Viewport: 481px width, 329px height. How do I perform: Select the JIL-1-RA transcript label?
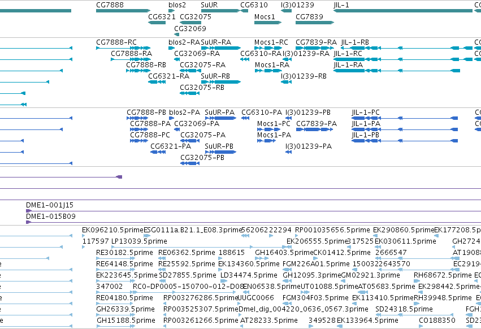tap(348, 65)
